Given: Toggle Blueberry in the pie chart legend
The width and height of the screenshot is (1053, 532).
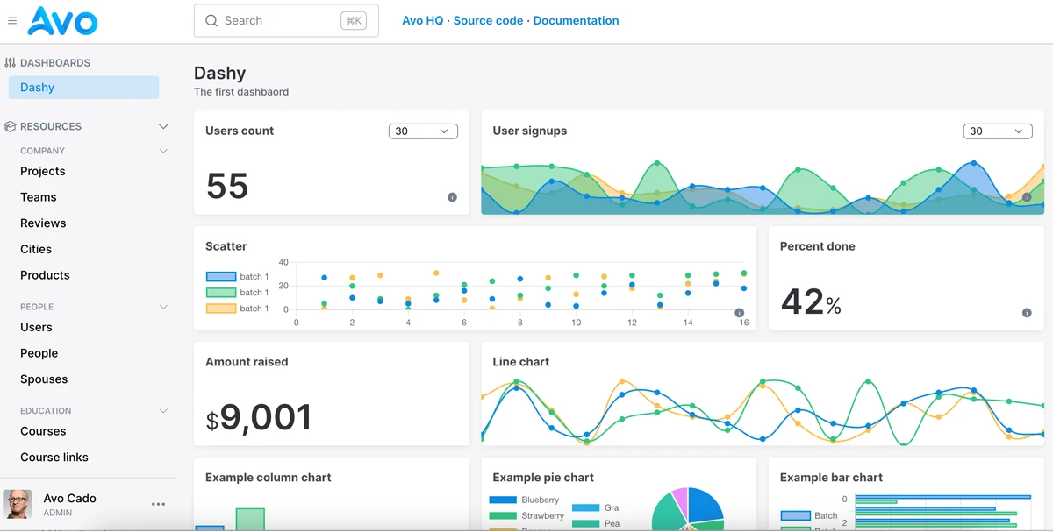Looking at the screenshot, I should click(x=524, y=500).
